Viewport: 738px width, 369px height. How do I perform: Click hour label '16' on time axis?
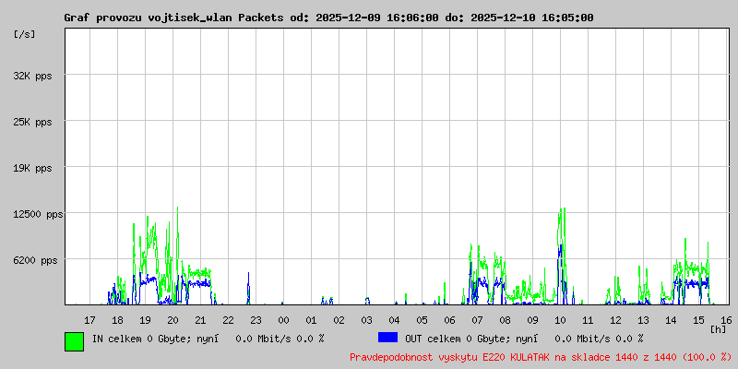click(x=725, y=320)
